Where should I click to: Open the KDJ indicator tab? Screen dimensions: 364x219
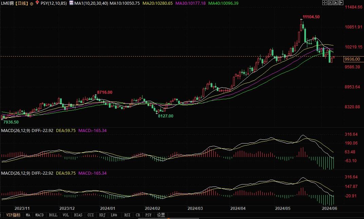click(102, 215)
